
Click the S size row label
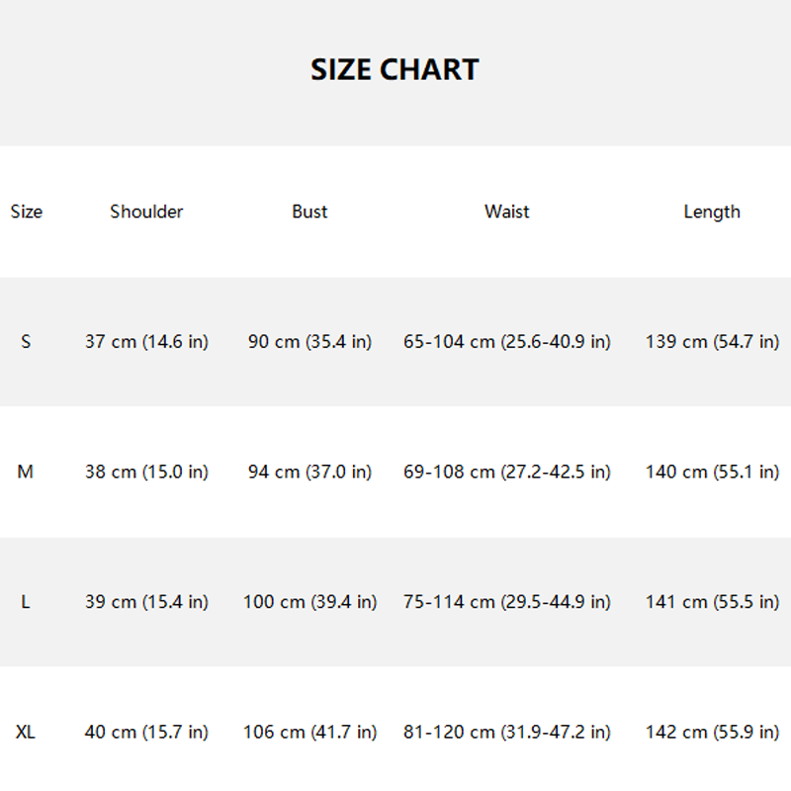[x=26, y=342]
